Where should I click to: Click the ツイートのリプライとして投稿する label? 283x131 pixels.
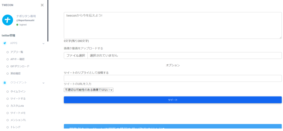(x=86, y=73)
